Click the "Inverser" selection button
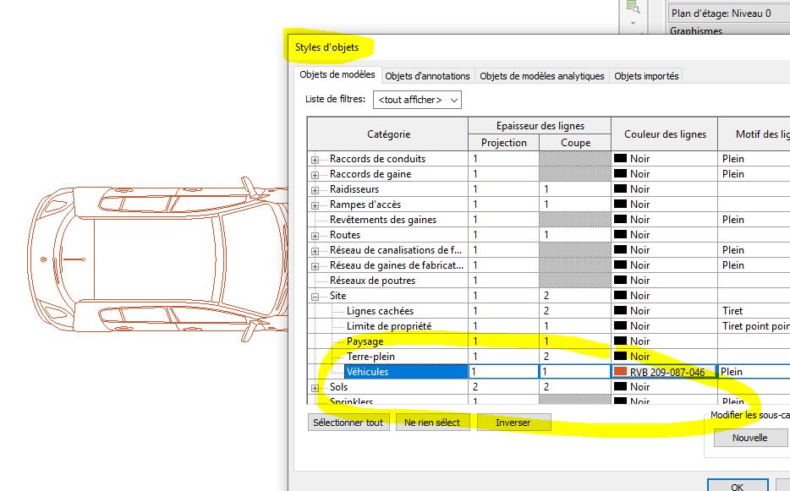 click(514, 423)
